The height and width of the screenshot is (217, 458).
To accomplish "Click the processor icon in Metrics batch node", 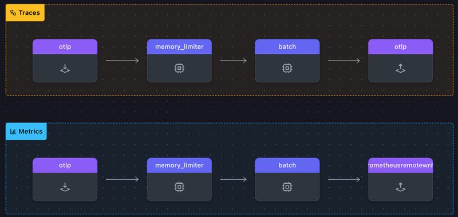I will point(287,187).
